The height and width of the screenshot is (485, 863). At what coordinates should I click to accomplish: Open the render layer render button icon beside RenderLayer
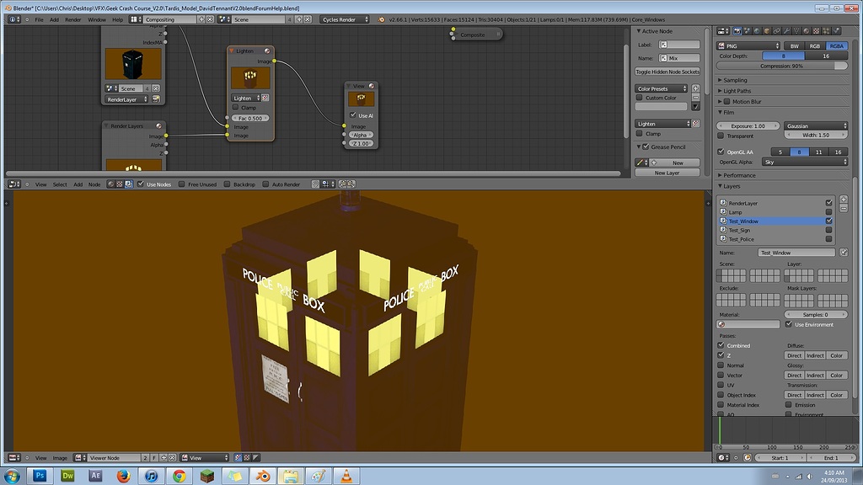[156, 99]
